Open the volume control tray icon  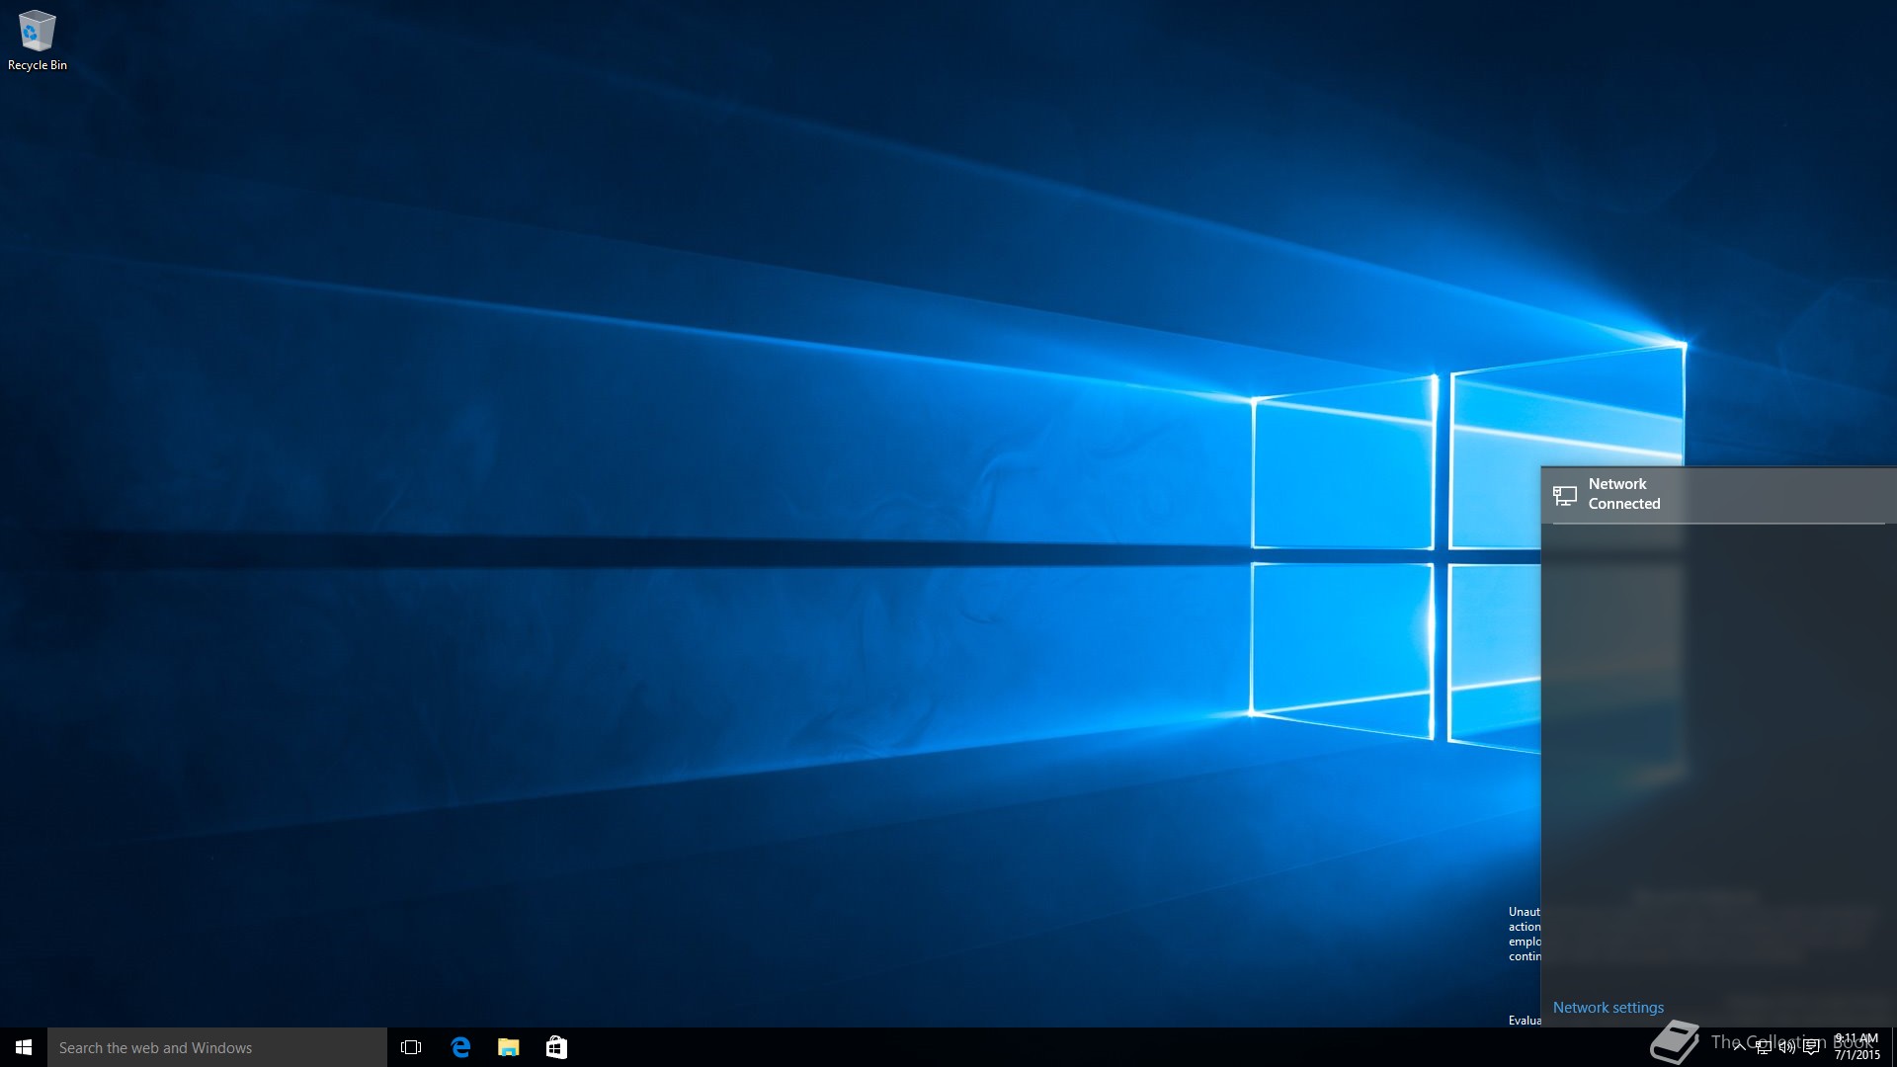tap(1786, 1047)
